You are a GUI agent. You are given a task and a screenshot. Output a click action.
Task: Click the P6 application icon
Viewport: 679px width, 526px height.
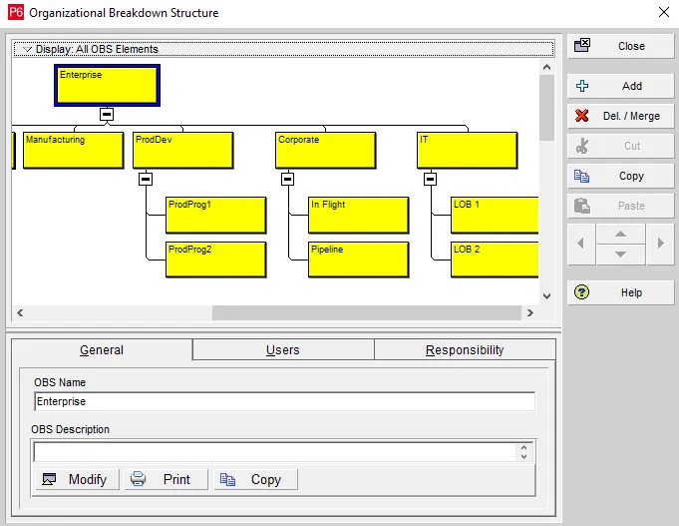(x=16, y=12)
